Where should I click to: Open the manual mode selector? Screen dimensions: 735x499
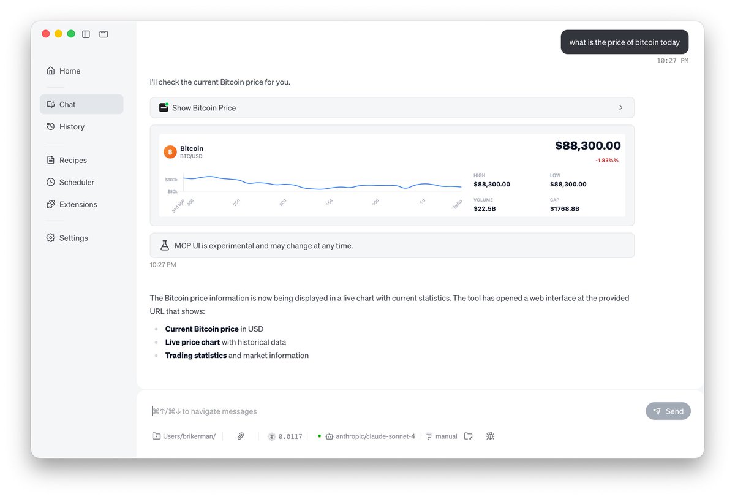point(442,436)
